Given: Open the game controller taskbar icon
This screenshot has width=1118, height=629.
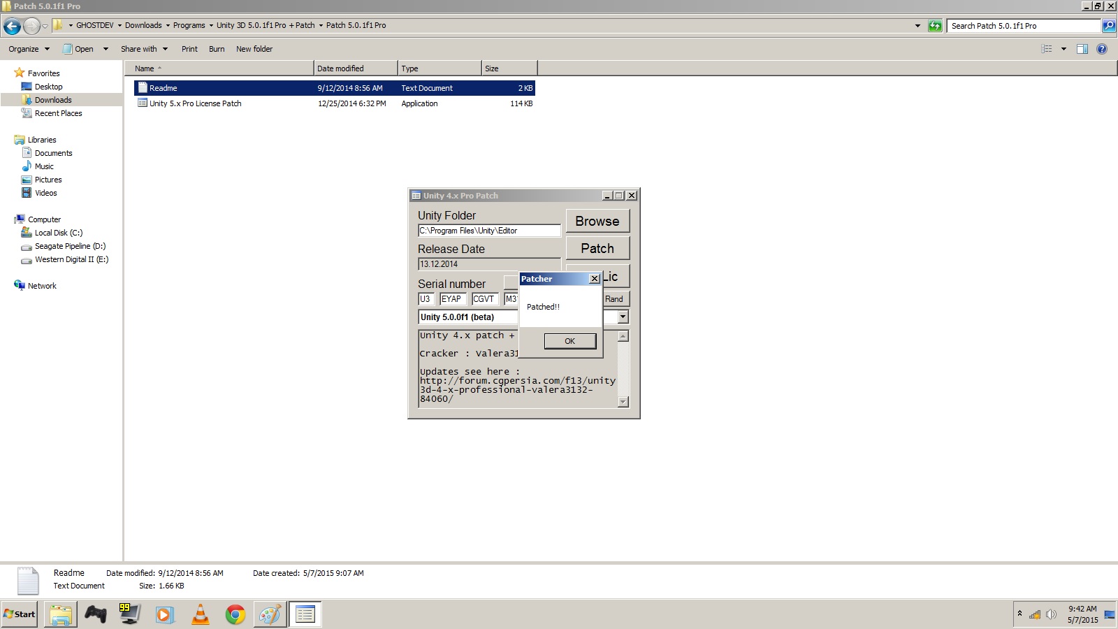Looking at the screenshot, I should tap(95, 614).
